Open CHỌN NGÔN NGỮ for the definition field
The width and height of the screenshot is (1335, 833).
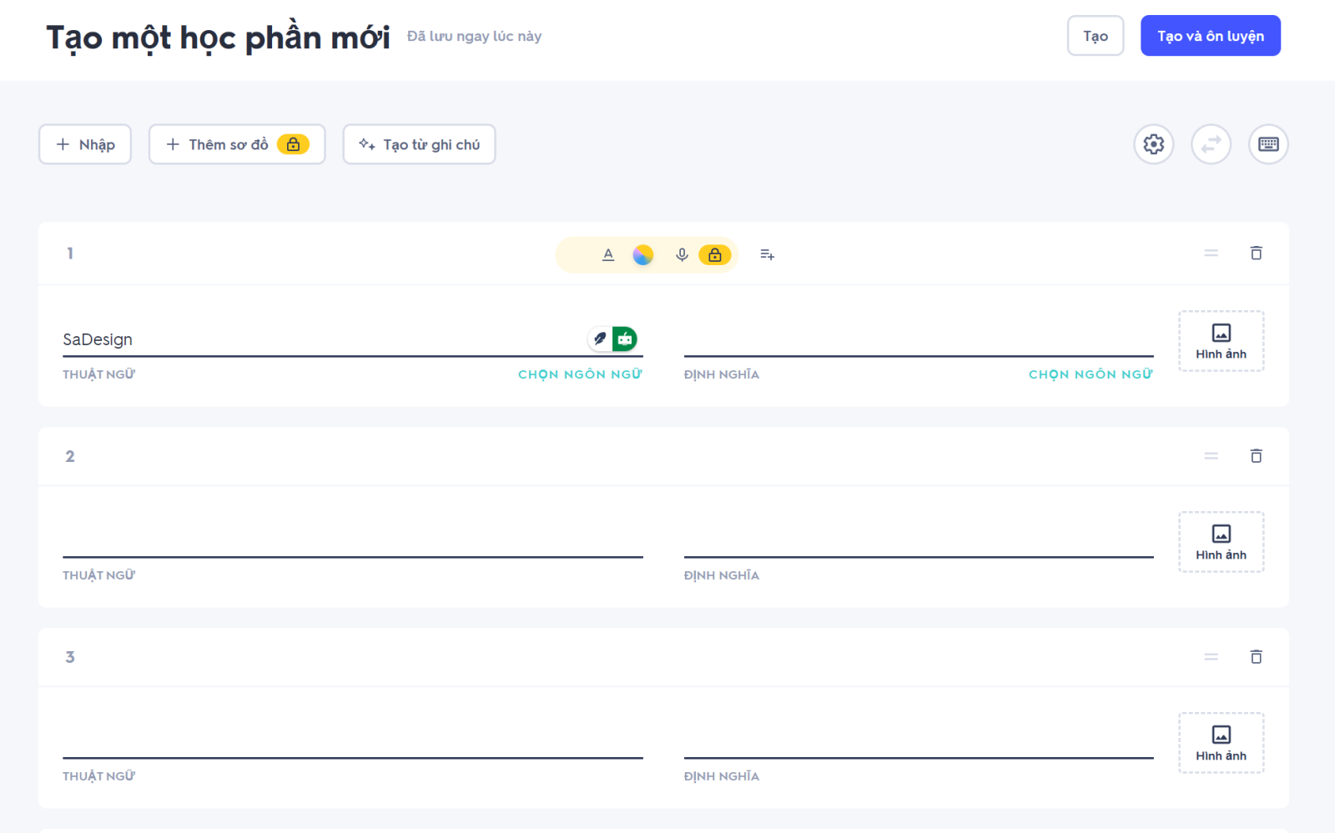click(1091, 374)
